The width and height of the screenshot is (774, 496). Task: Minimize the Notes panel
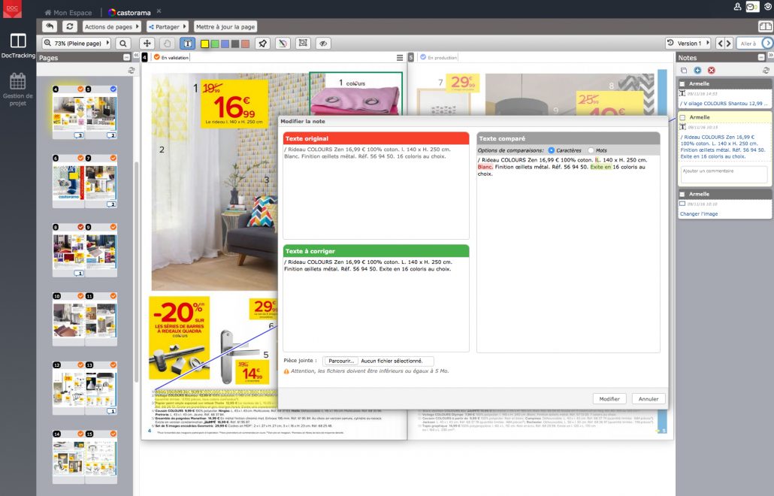[761, 57]
